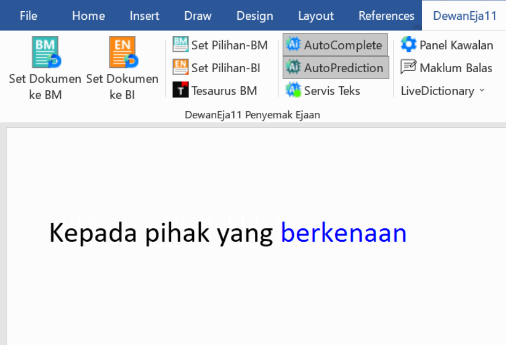The height and width of the screenshot is (345, 506).
Task: Expand the LiveDictionary dropdown
Action: pos(482,91)
